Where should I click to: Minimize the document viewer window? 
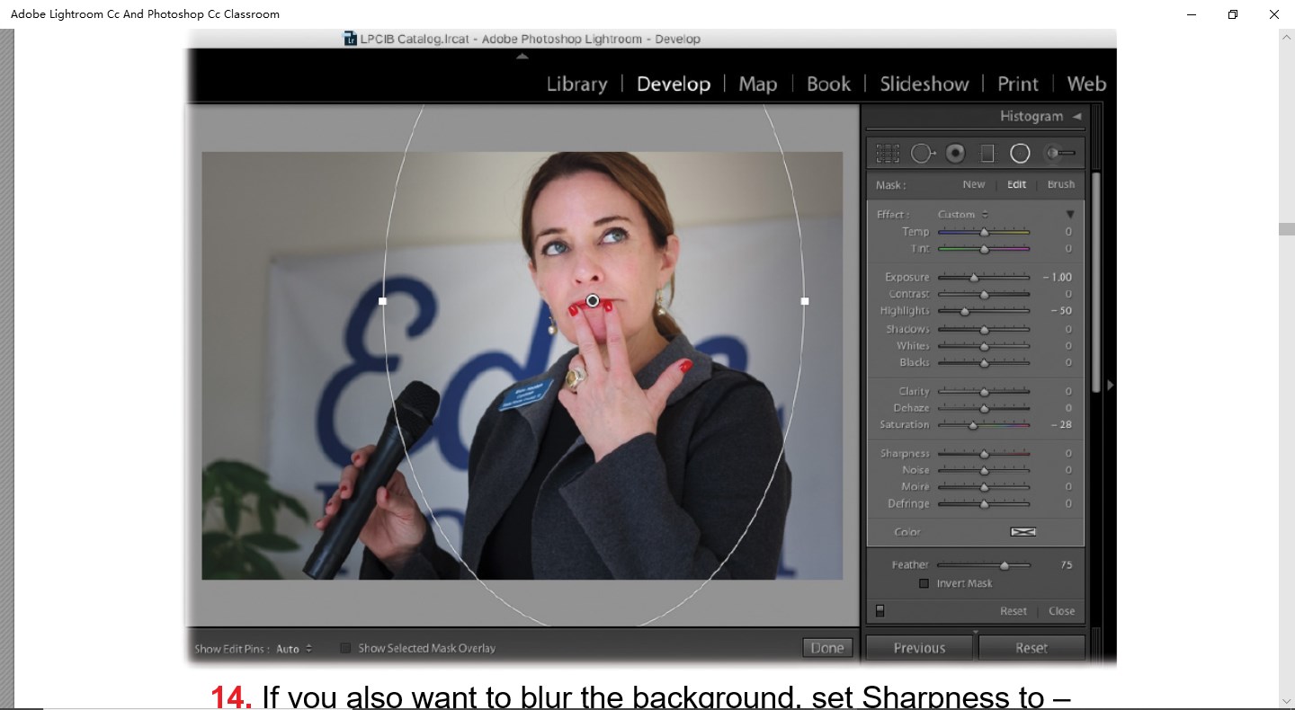1192,14
